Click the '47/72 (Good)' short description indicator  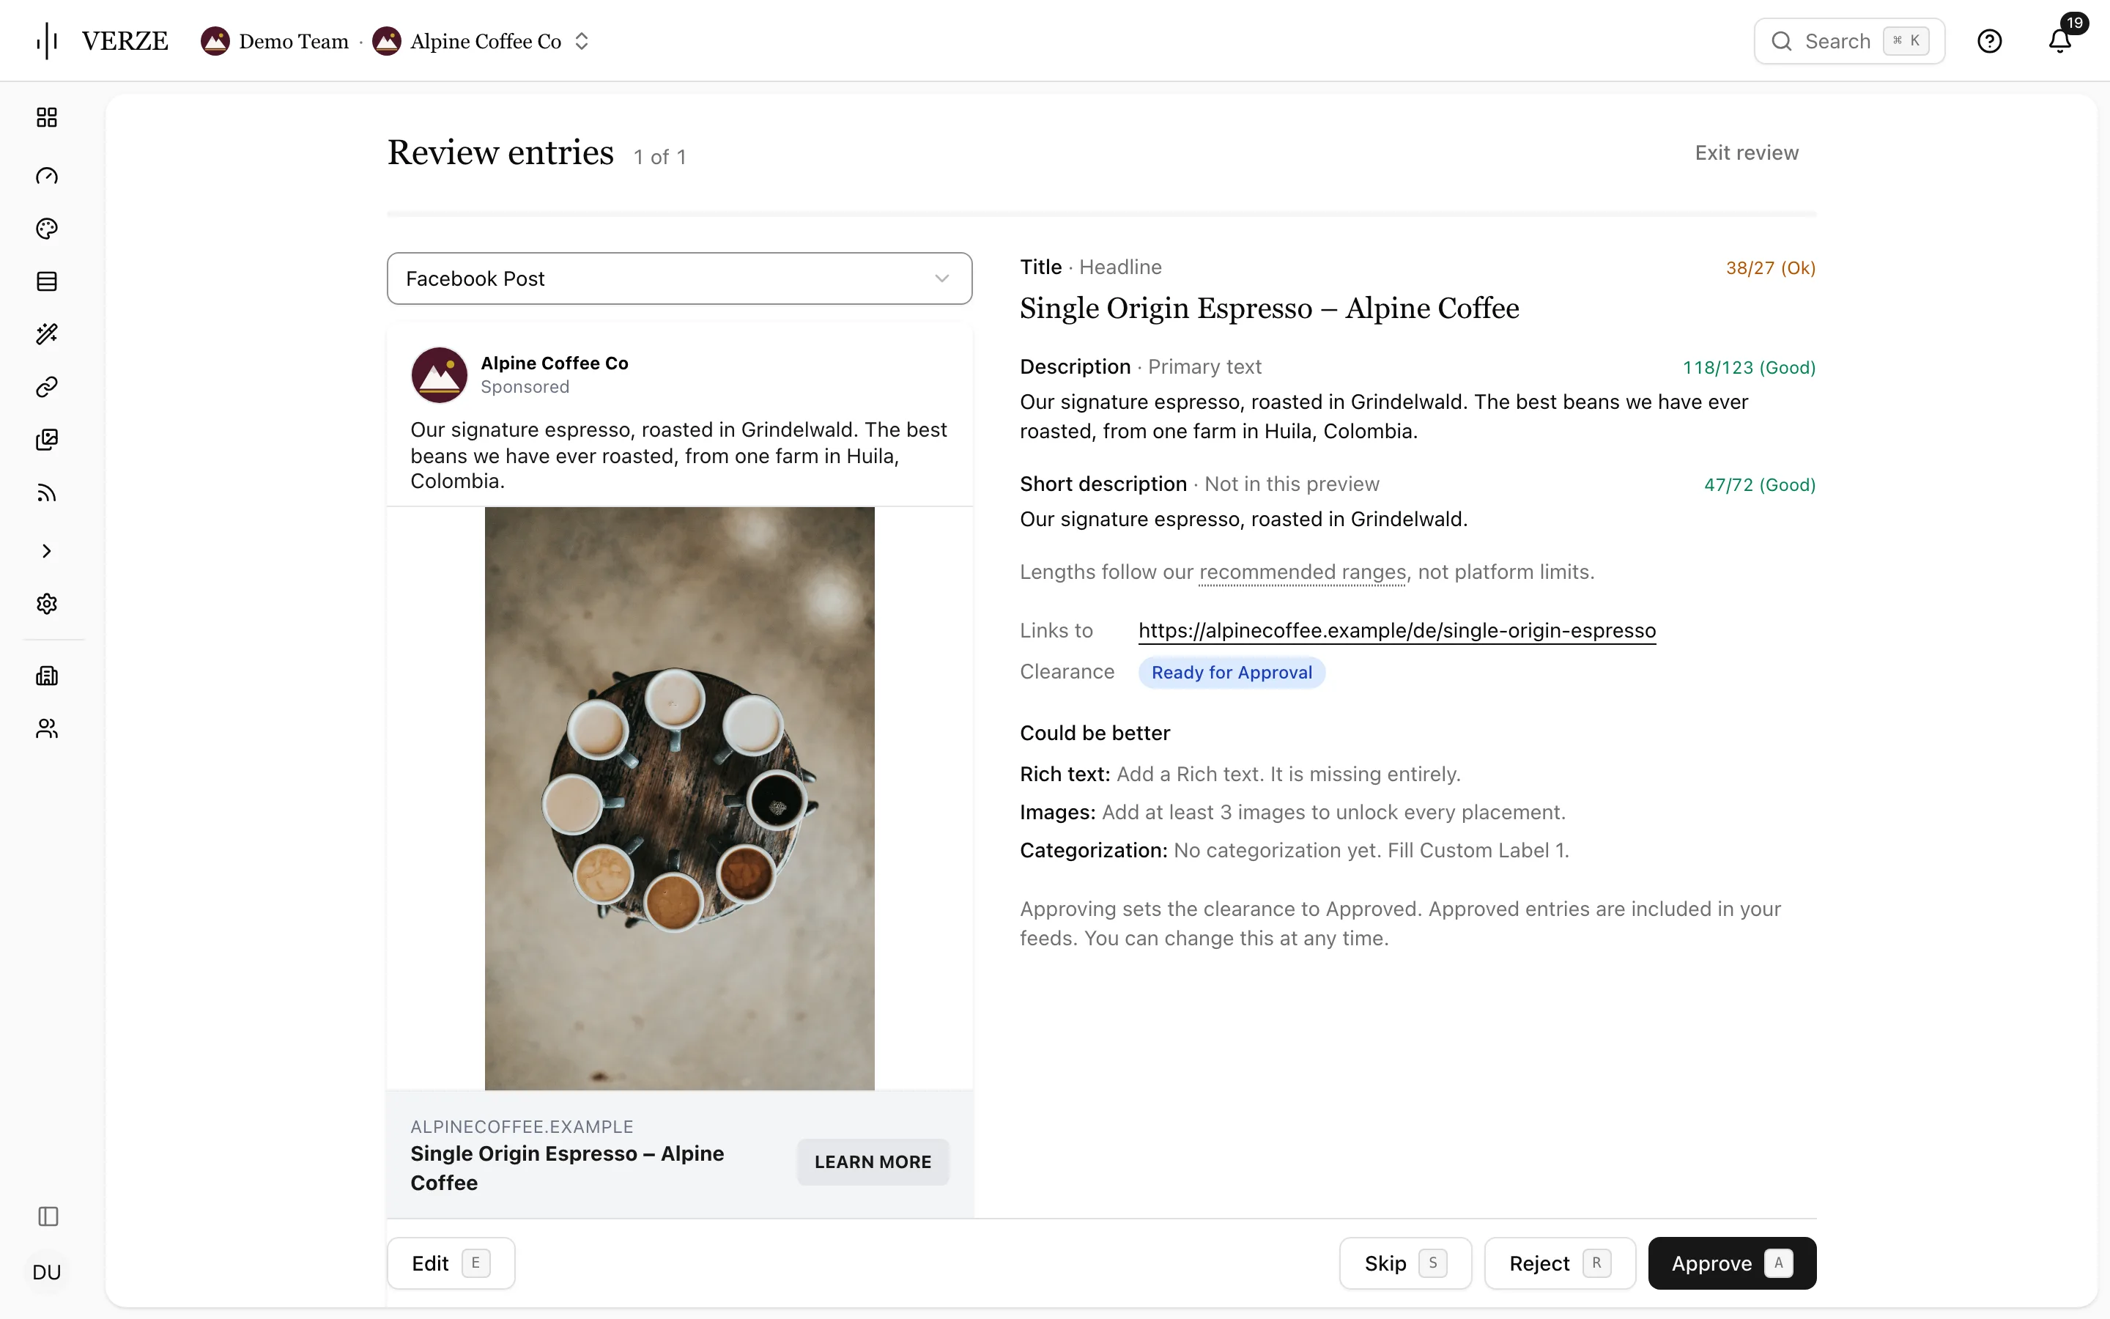1760,484
